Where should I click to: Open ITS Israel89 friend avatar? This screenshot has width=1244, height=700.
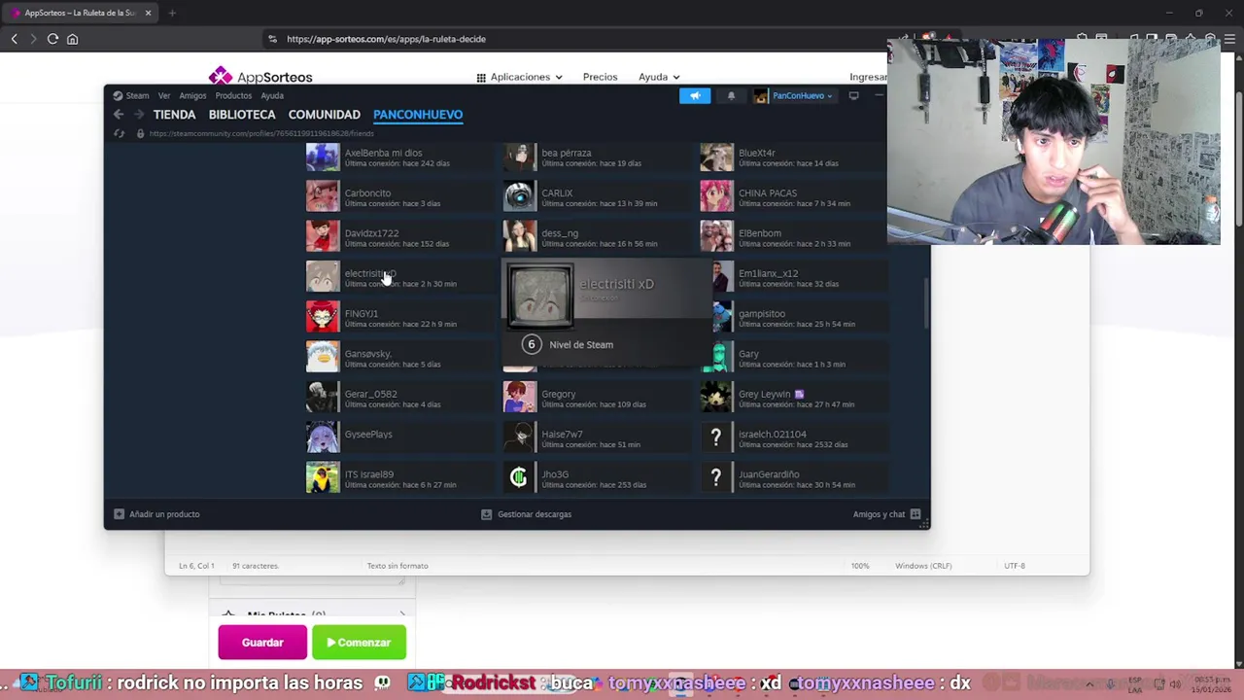click(x=323, y=477)
